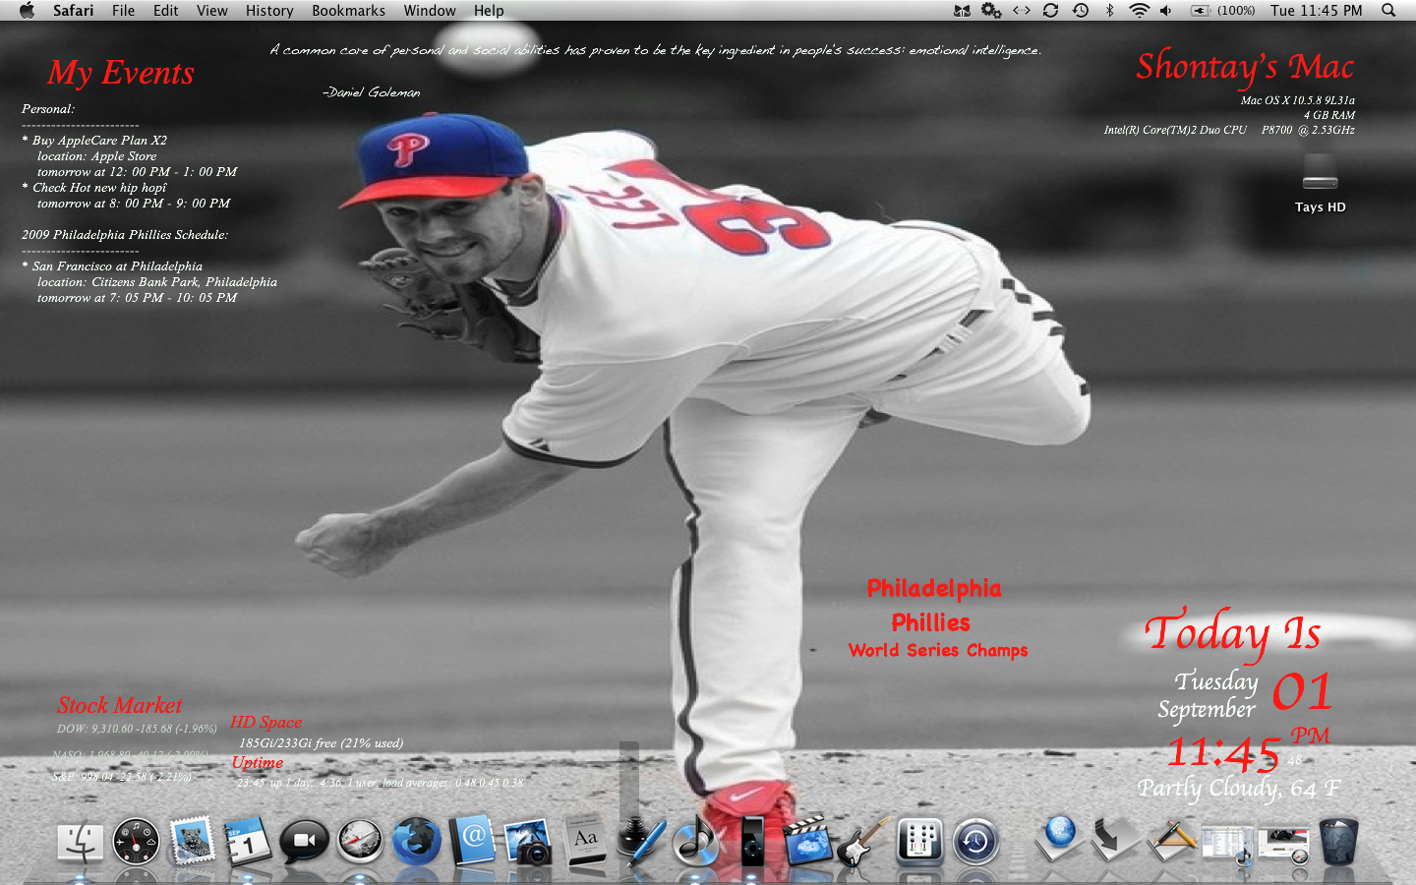Open globe folder stack in Dock
This screenshot has width=1416, height=885.
1059,839
